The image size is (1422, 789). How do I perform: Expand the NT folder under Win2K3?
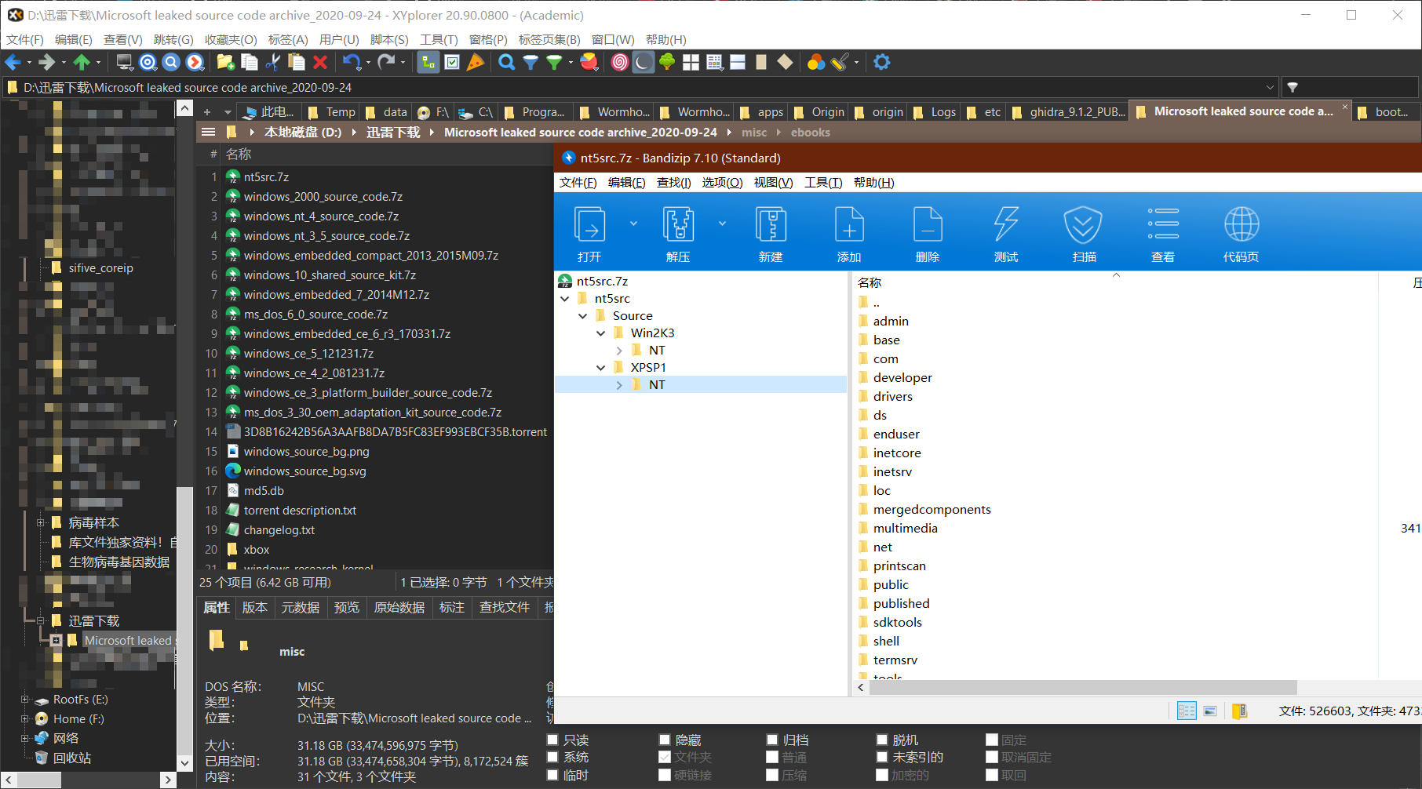pyautogui.click(x=619, y=351)
